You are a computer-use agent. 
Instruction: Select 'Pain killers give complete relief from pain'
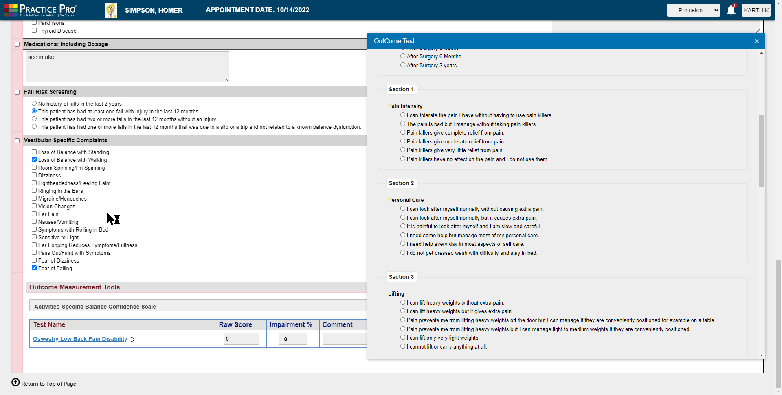coord(402,132)
